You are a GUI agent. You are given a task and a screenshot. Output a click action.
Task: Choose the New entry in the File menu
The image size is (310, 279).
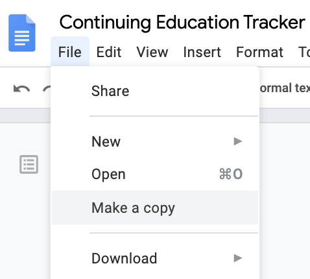tap(155, 141)
